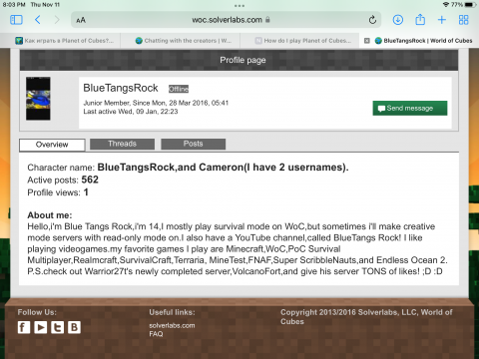Open the Facebook follow icon

pyautogui.click(x=24, y=327)
